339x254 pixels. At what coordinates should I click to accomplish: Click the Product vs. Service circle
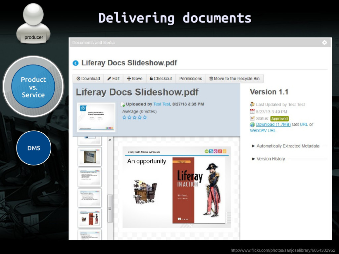pos(33,87)
